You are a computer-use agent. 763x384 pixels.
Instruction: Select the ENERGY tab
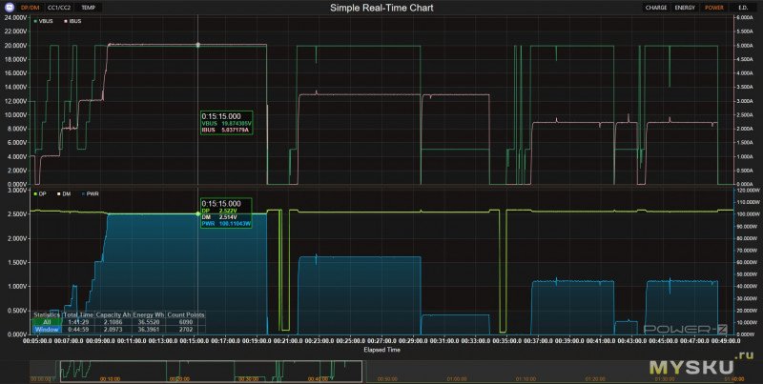685,8
